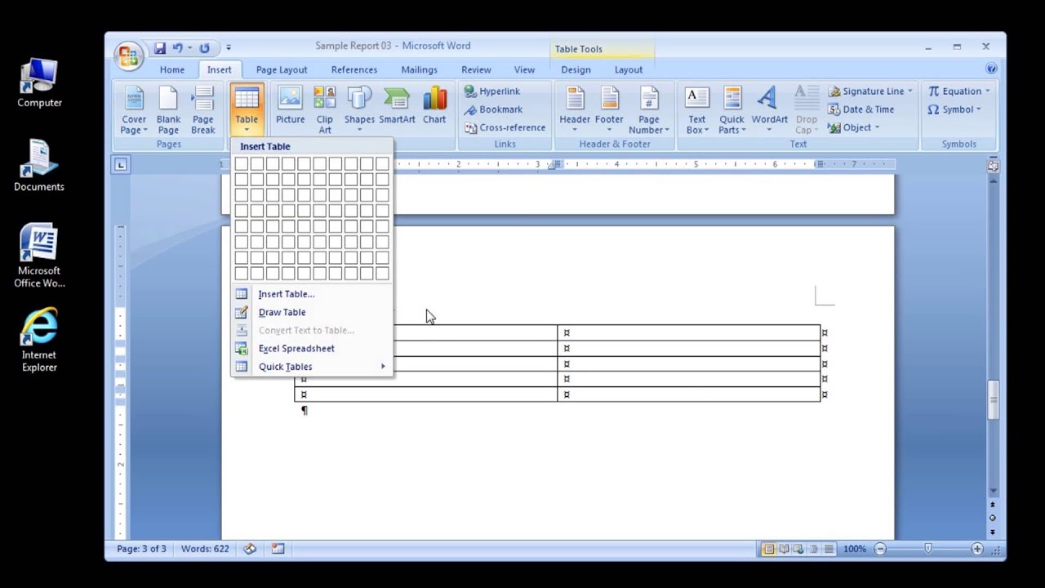
Task: Open Text Box gallery
Action: (x=696, y=110)
